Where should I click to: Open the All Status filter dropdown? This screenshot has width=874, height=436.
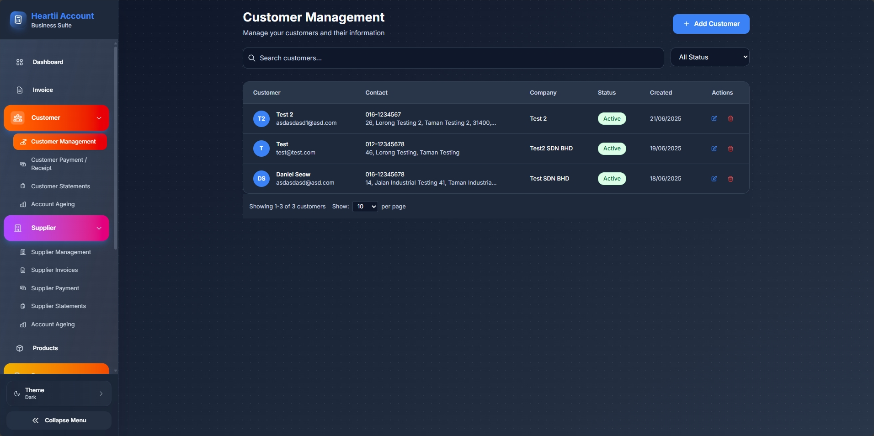710,57
